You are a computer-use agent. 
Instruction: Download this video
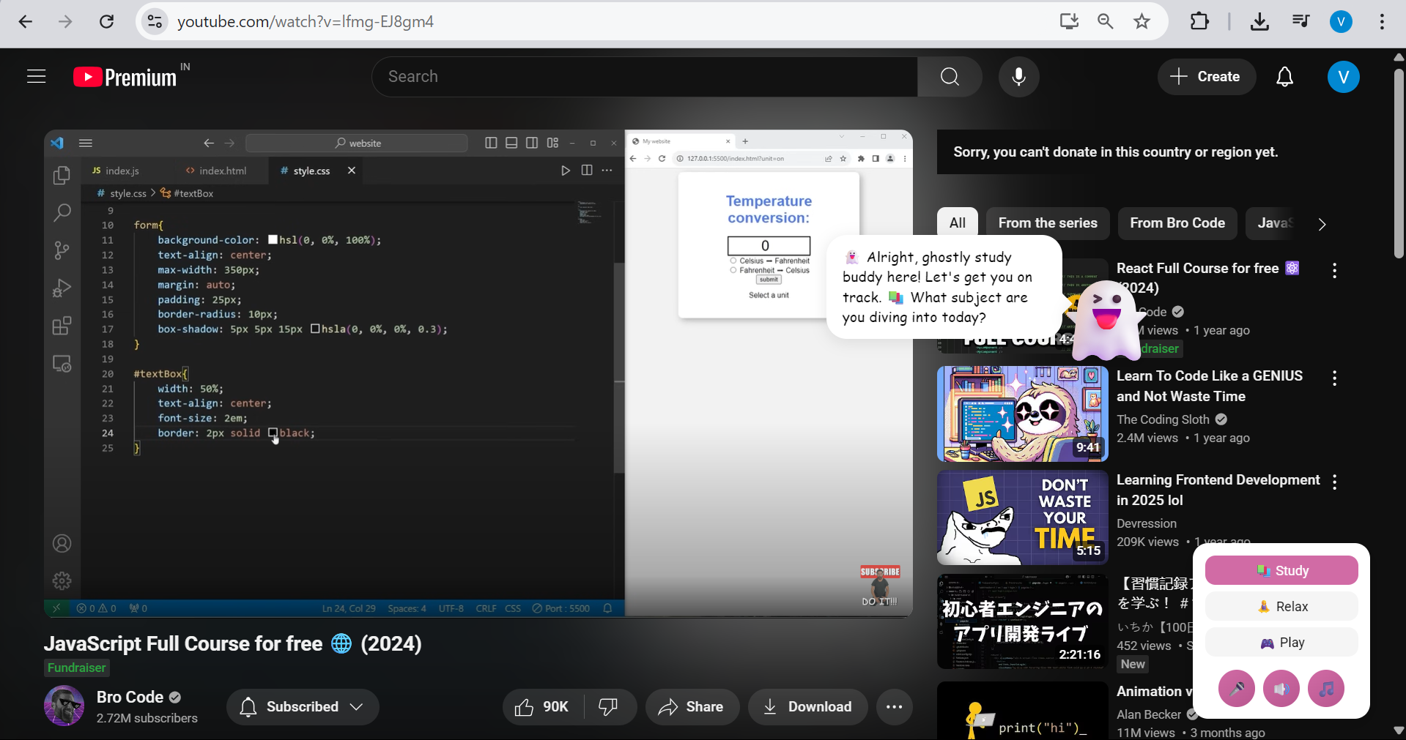[807, 707]
